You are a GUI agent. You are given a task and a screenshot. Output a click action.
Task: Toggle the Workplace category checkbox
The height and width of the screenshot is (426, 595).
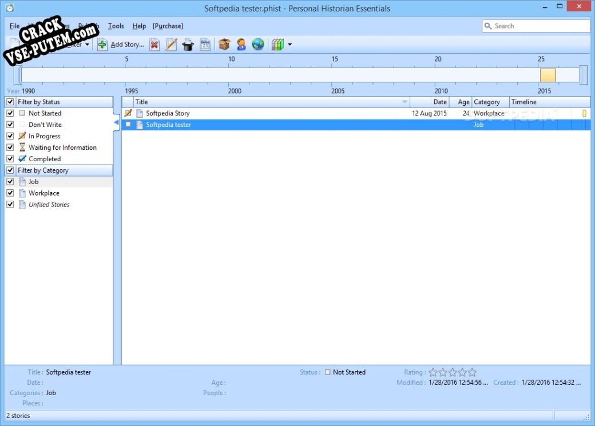point(10,193)
